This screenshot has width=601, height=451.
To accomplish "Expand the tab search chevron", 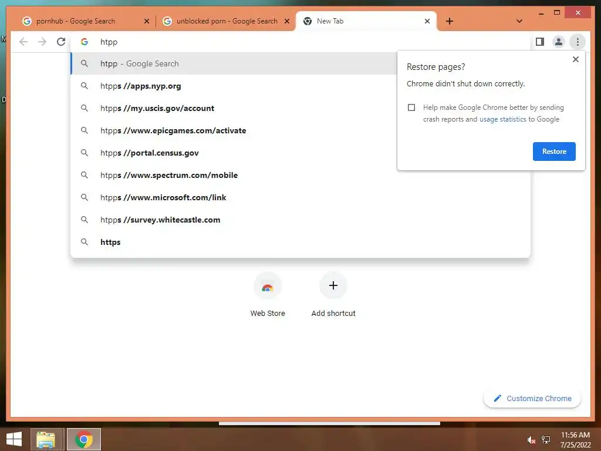I will point(519,21).
